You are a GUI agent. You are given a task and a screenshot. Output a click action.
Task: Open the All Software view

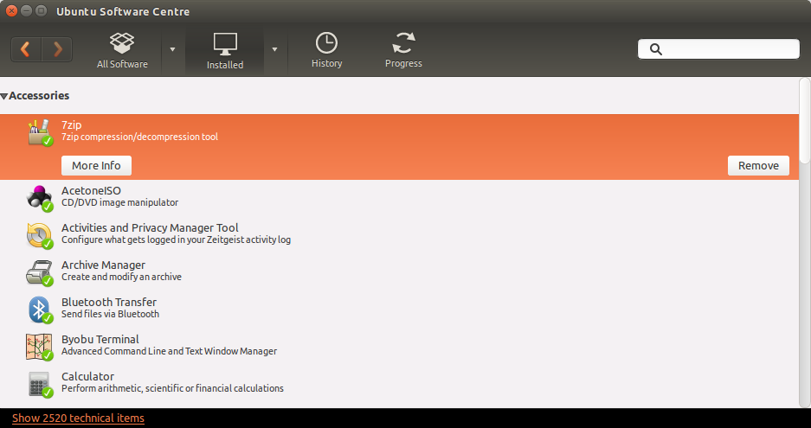tap(122, 51)
